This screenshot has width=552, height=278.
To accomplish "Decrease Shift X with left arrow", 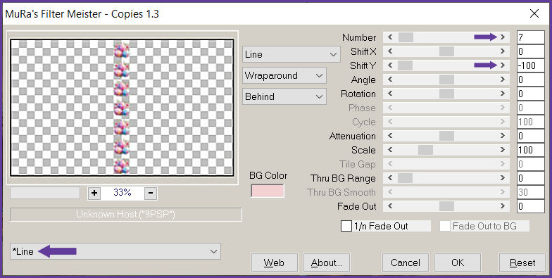I will pos(390,51).
